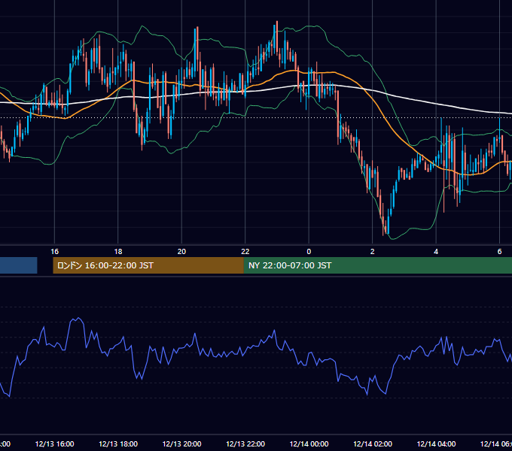
Task: Click the NY 22:00-07:00 JST session bar
Action: [x=378, y=265]
